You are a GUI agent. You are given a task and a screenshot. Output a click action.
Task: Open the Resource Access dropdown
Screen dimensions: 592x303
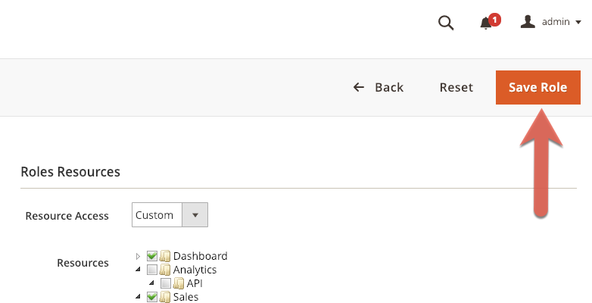tap(170, 215)
